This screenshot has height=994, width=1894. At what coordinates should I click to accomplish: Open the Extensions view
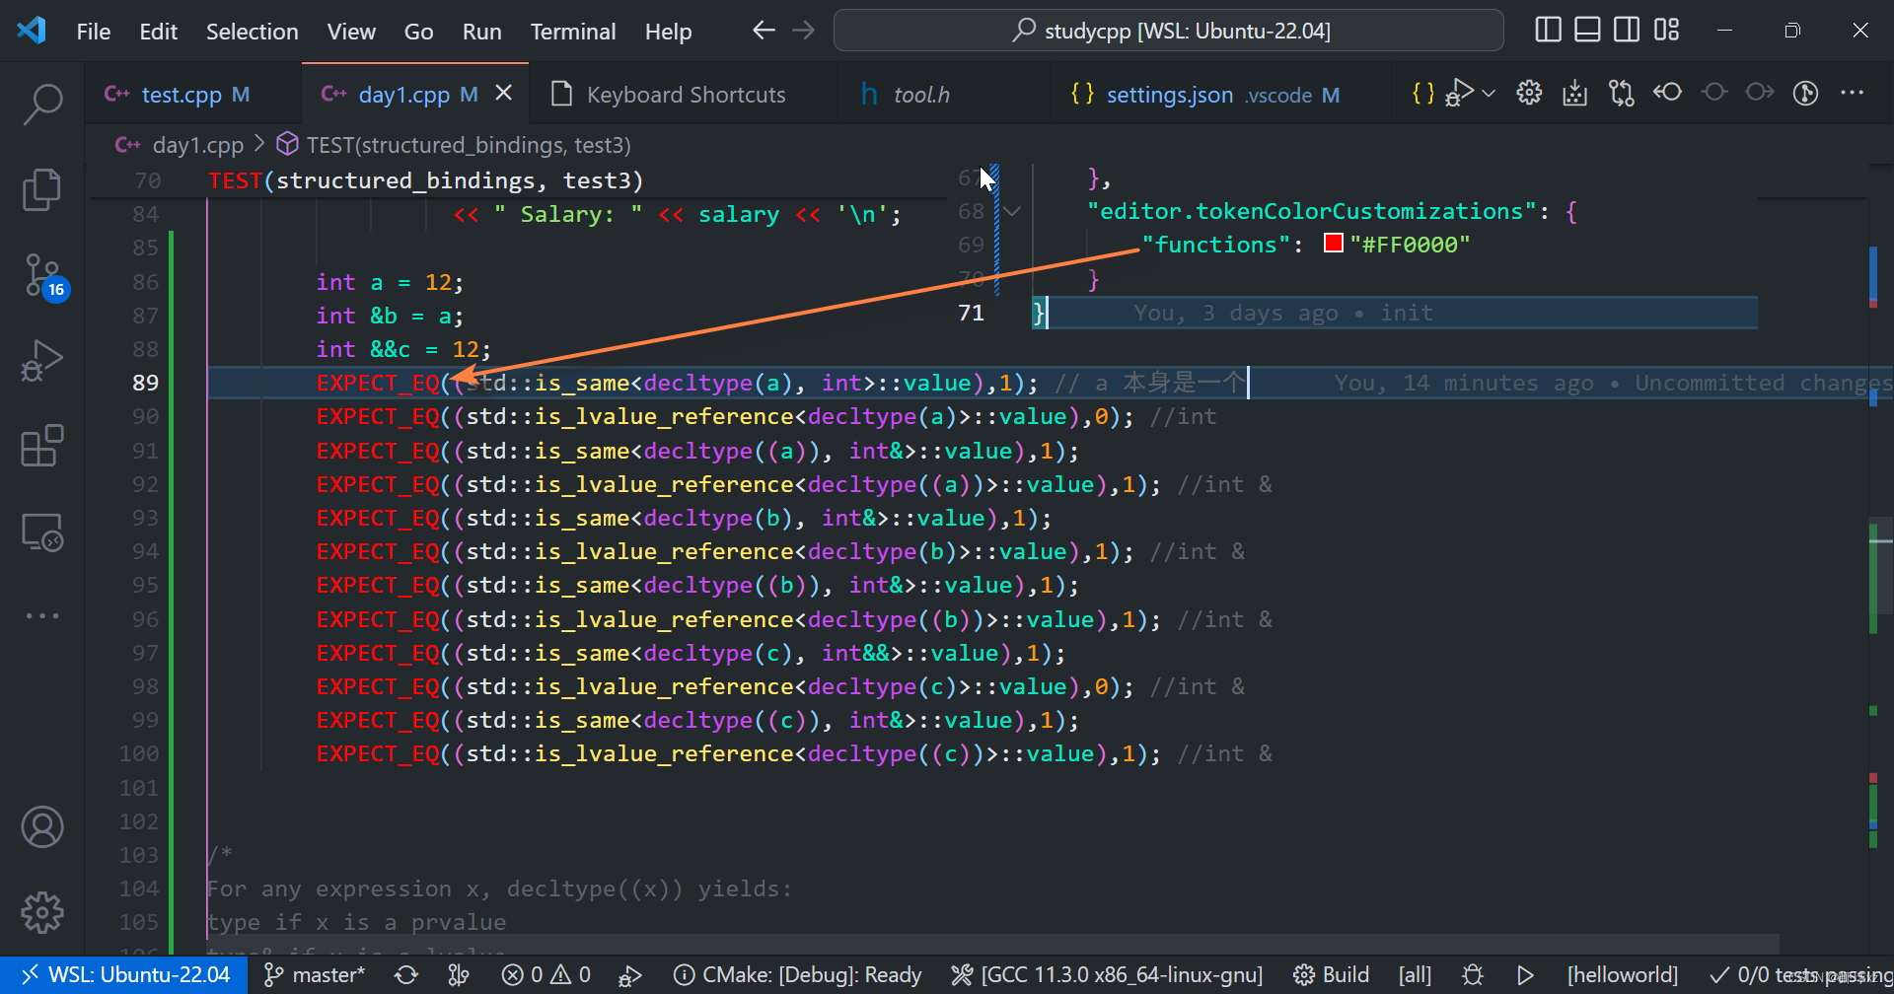42,446
